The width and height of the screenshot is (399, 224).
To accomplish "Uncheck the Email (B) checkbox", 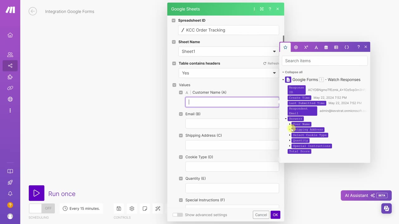I will [181, 114].
